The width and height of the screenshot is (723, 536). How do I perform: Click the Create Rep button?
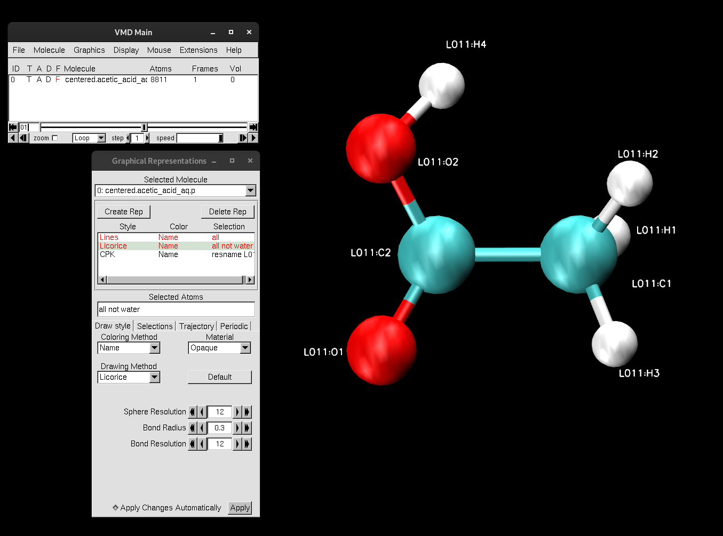point(124,212)
